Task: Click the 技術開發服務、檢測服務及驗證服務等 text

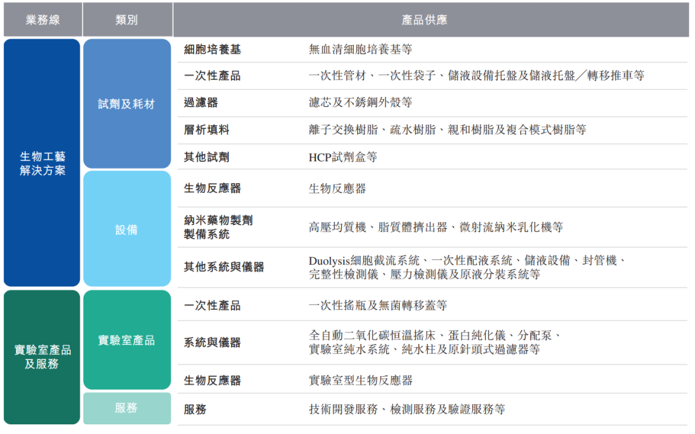Action: pyautogui.click(x=407, y=409)
